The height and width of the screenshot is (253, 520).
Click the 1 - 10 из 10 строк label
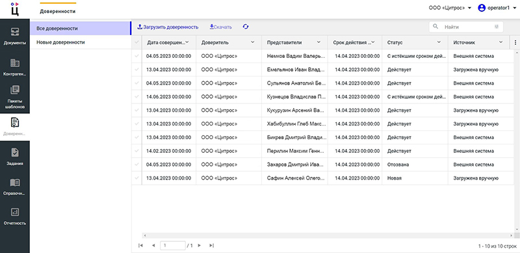(497, 246)
